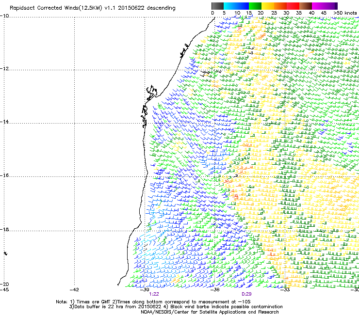Click the magenta 40-45 knots legend color
This screenshot has height=315, width=359.
pos(318,6)
